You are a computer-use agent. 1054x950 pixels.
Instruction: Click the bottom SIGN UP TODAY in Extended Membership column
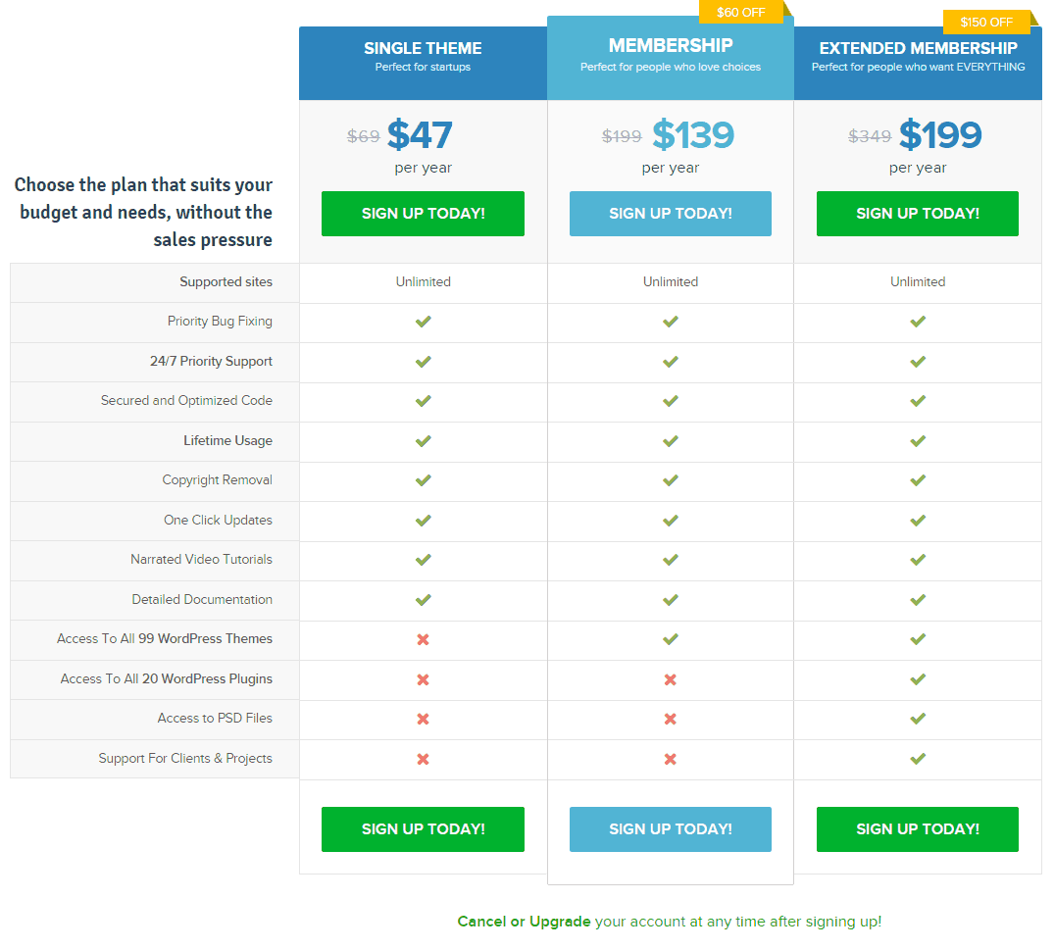[x=918, y=828]
